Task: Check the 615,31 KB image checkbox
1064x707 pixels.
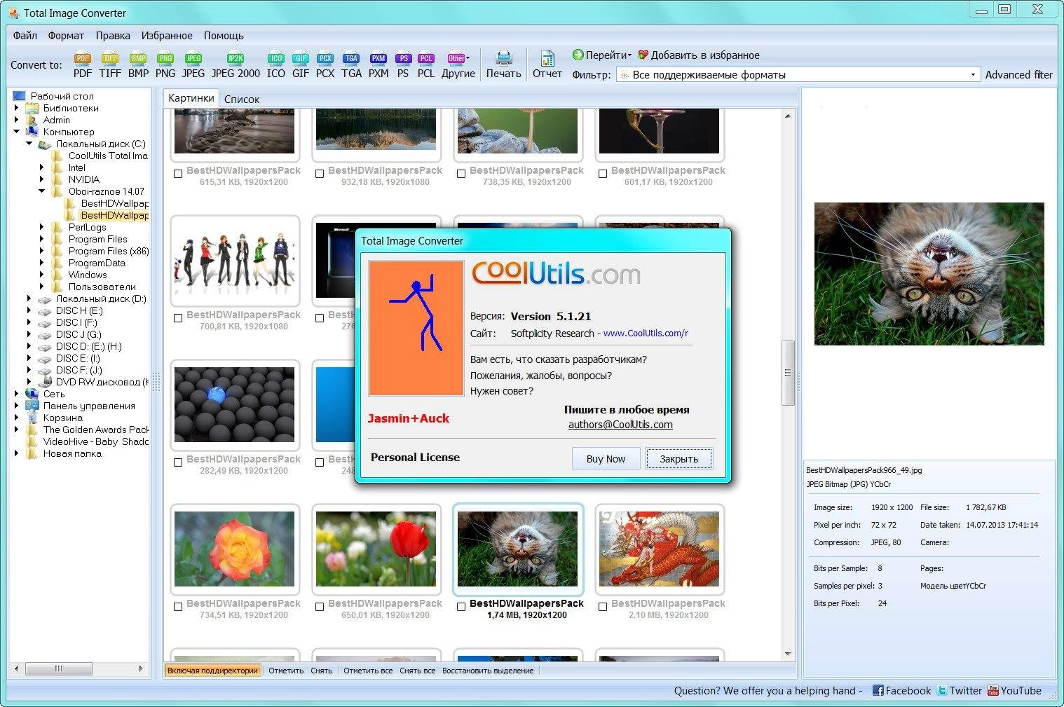Action: click(x=178, y=174)
